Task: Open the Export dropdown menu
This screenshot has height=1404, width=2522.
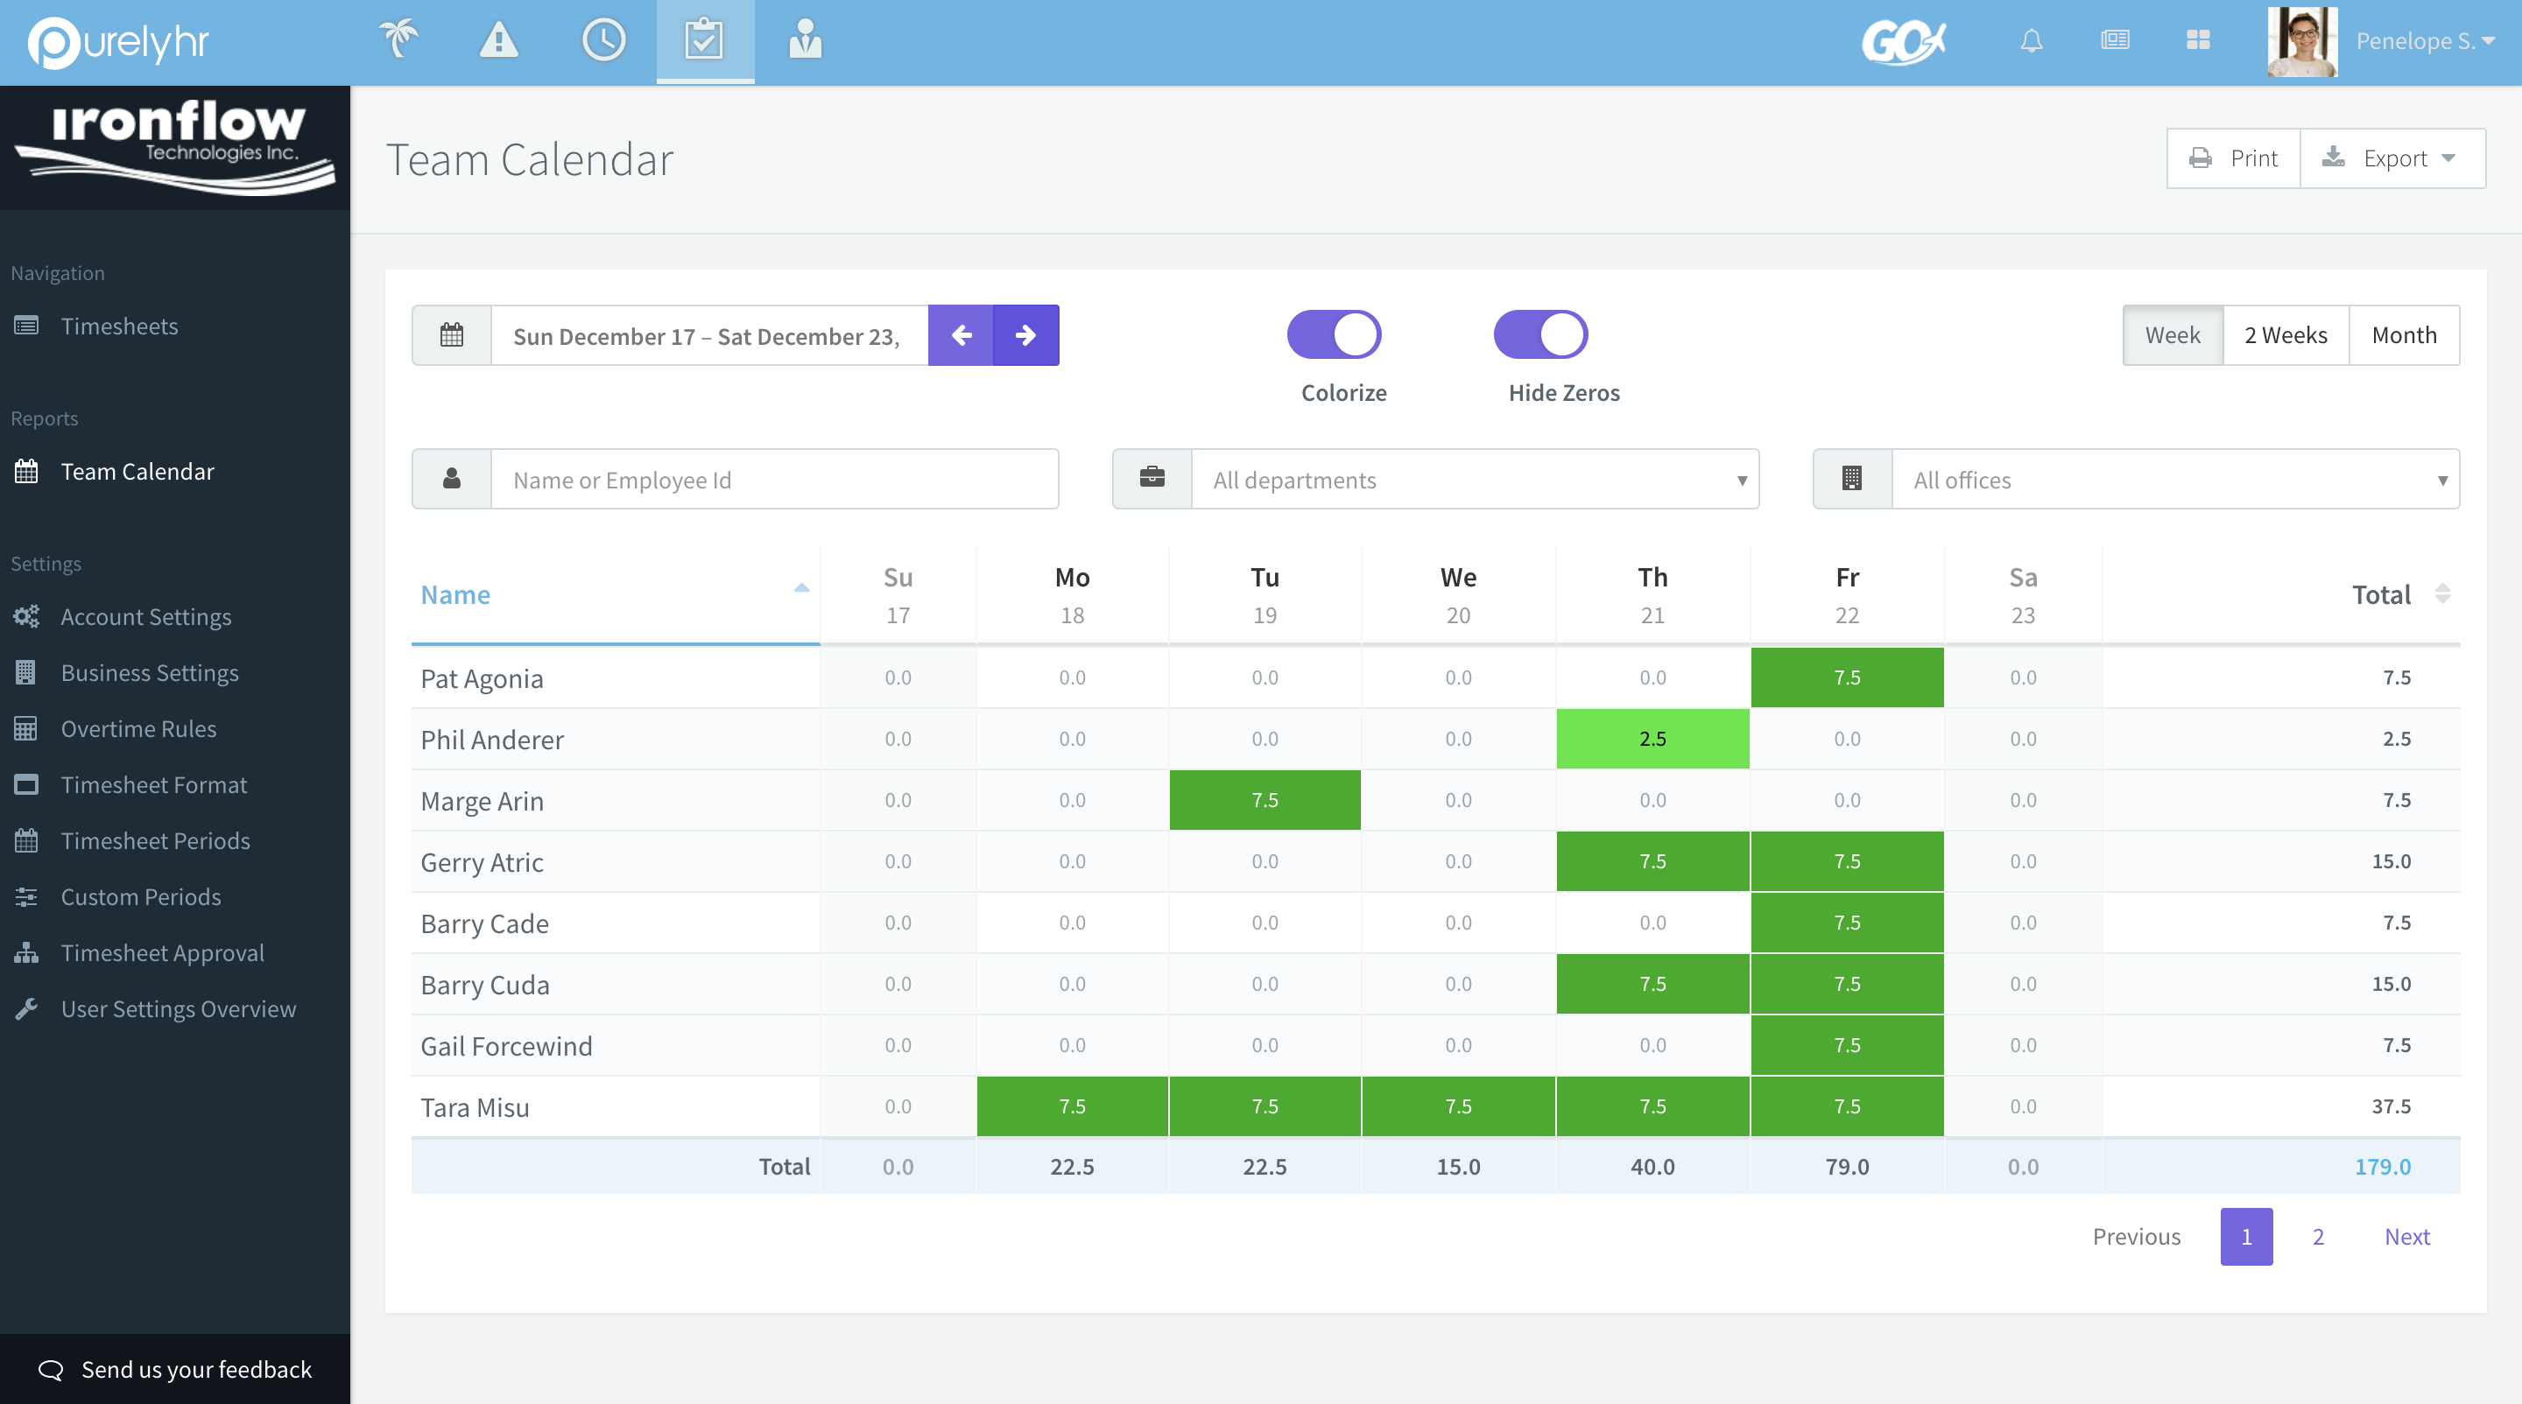Action: tap(2392, 158)
